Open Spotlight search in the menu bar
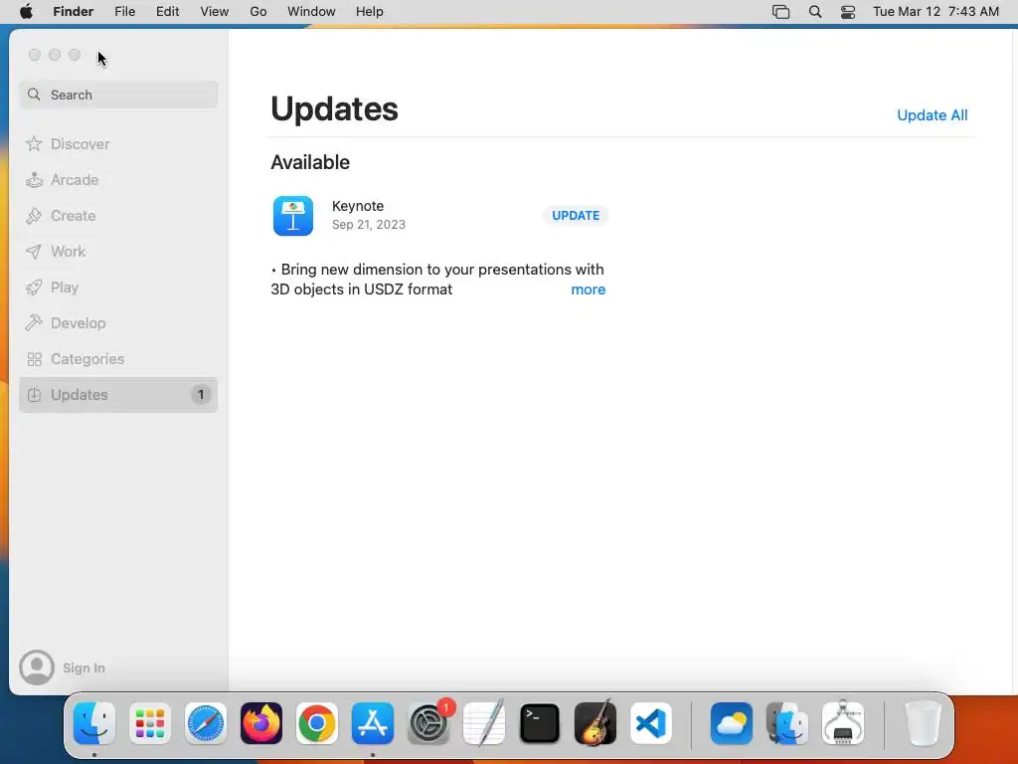Viewport: 1018px width, 764px height. [815, 12]
